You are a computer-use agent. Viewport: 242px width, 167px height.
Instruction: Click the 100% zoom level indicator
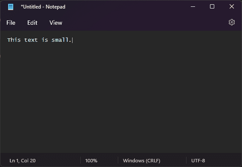91,161
